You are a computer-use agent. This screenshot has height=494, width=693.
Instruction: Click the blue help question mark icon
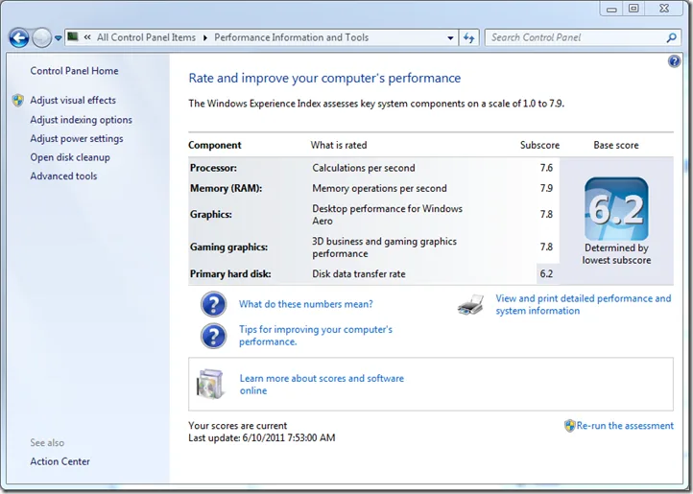674,61
